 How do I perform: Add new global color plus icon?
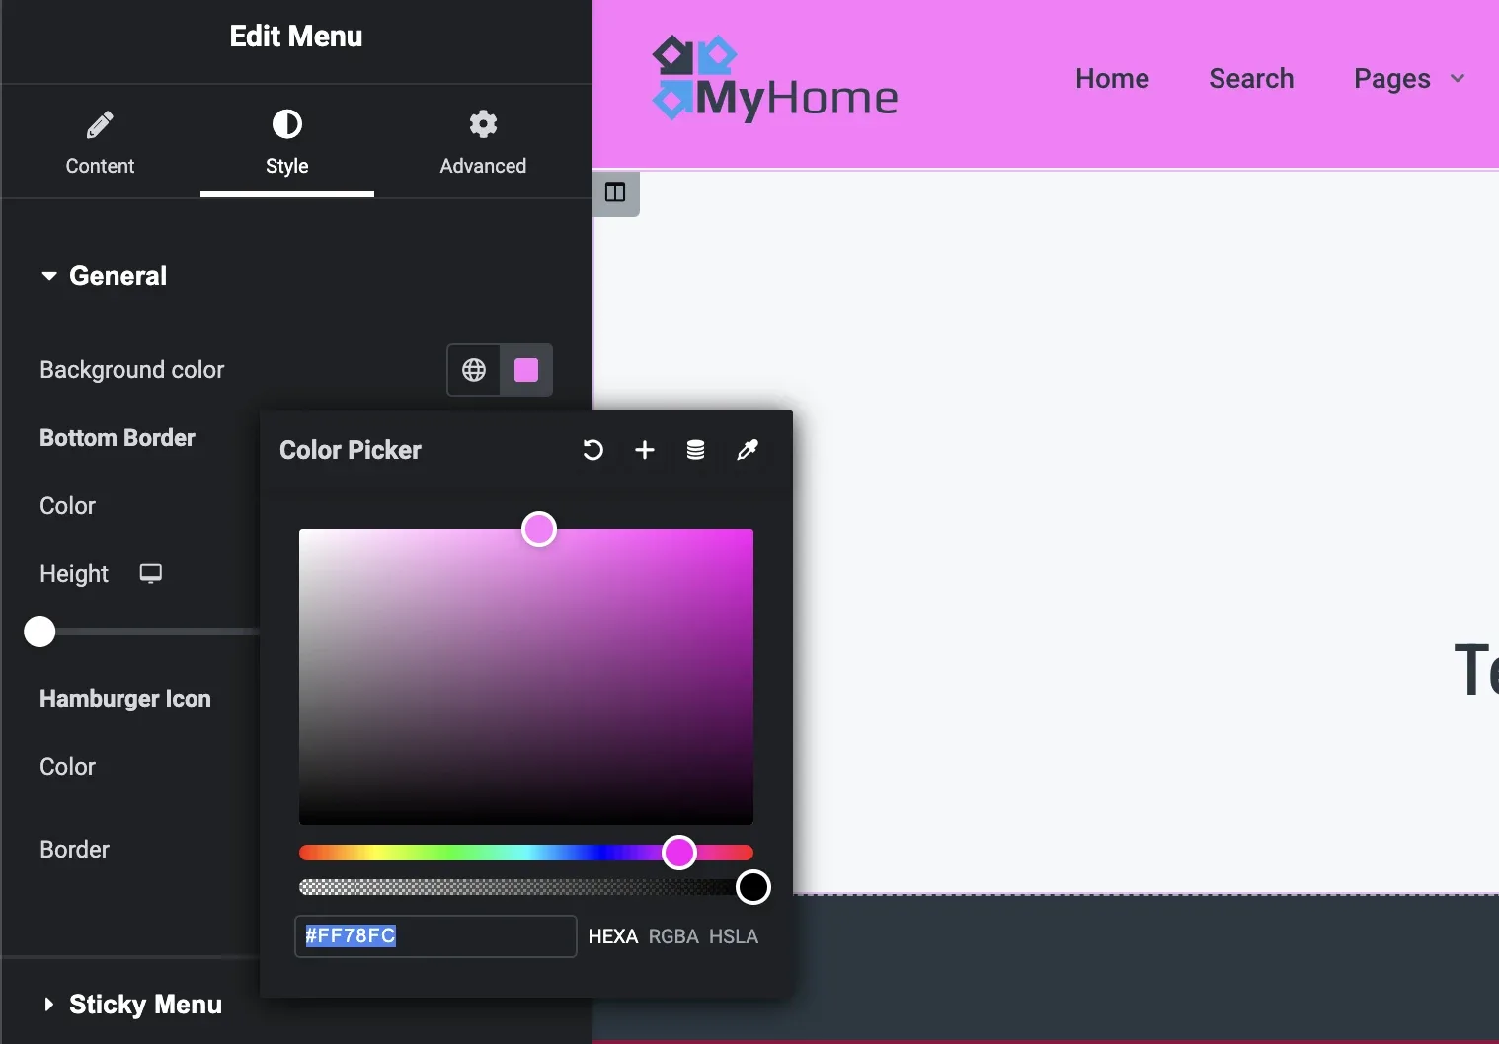pos(645,450)
